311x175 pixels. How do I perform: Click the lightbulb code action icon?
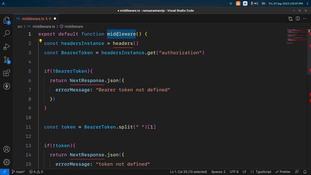pos(40,41)
